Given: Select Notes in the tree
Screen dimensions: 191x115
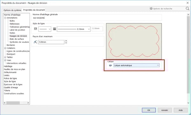Looking at the screenshot, I should [x=12, y=33].
